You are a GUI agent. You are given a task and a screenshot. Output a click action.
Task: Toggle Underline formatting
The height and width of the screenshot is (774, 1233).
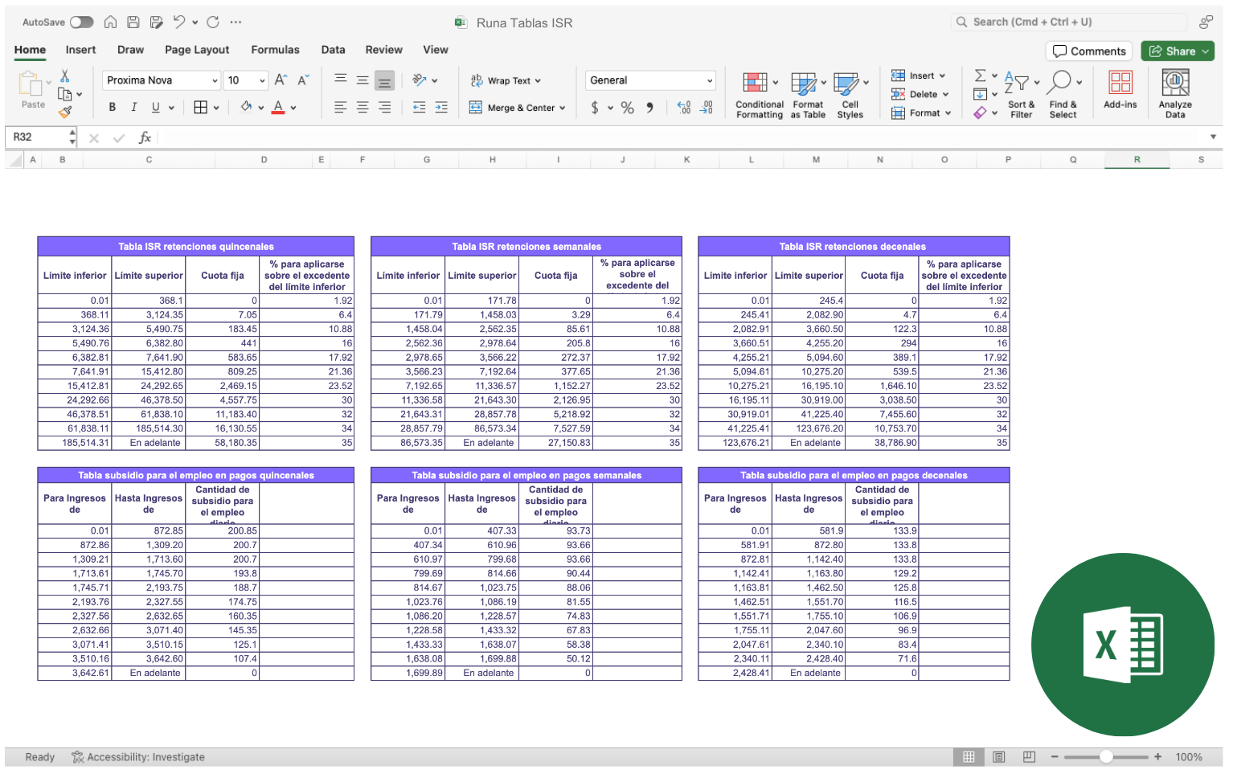tap(155, 107)
